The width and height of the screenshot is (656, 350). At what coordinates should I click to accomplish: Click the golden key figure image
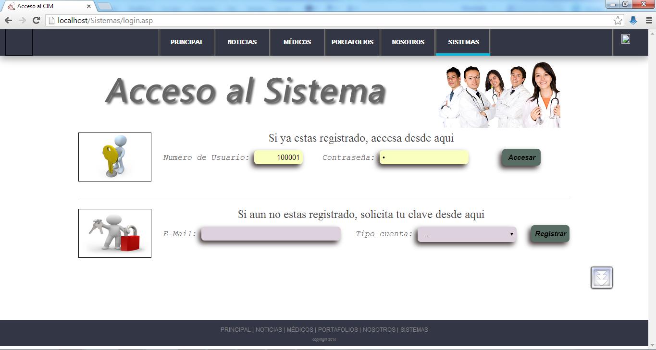[115, 157]
